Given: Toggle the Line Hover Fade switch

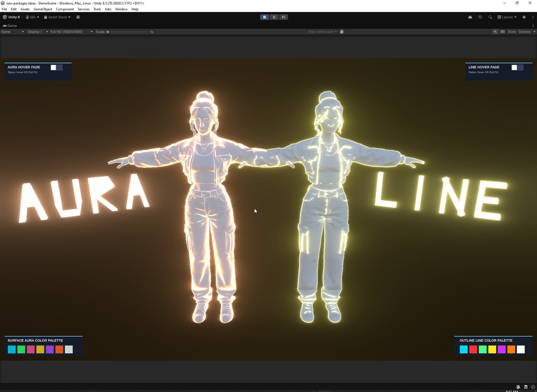Looking at the screenshot, I should (x=517, y=68).
